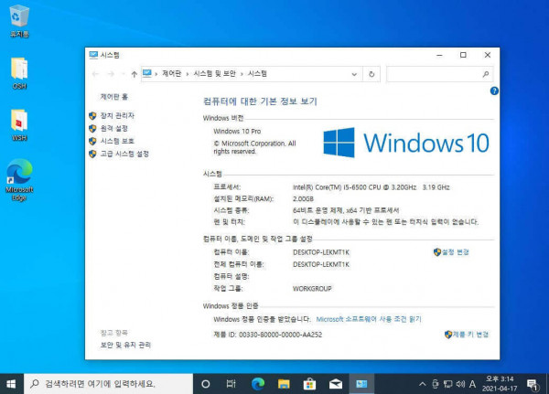The height and width of the screenshot is (394, 549).
Task: Open the 휴지통 (Recycle Bin) desktop icon
Action: (19, 21)
